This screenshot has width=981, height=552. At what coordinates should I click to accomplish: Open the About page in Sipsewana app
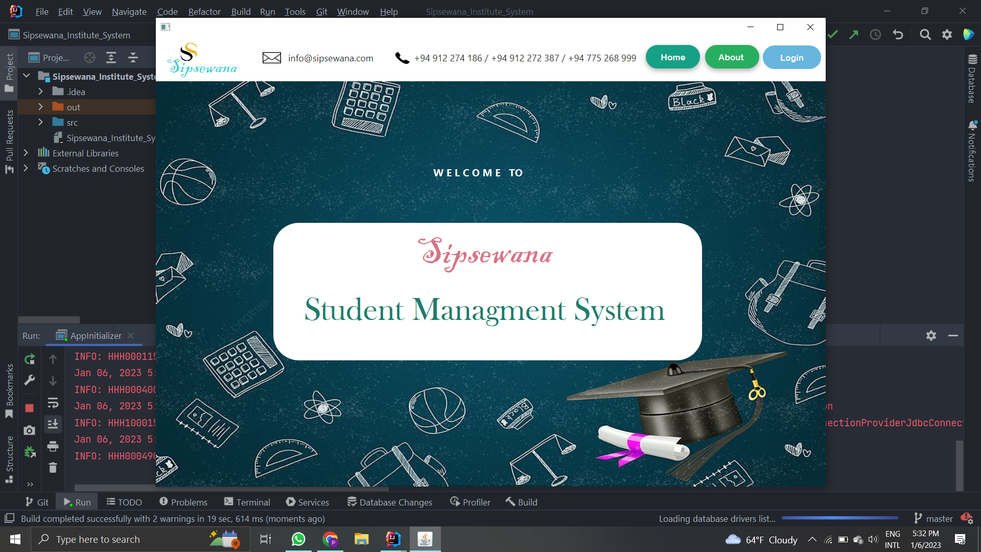click(x=732, y=57)
